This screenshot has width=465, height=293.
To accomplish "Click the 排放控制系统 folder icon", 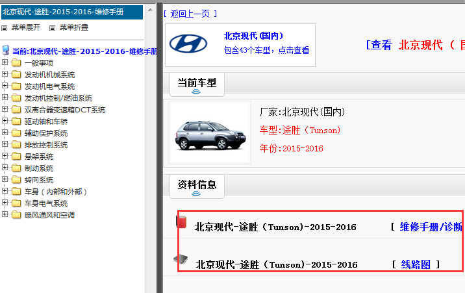I will click(x=16, y=145).
